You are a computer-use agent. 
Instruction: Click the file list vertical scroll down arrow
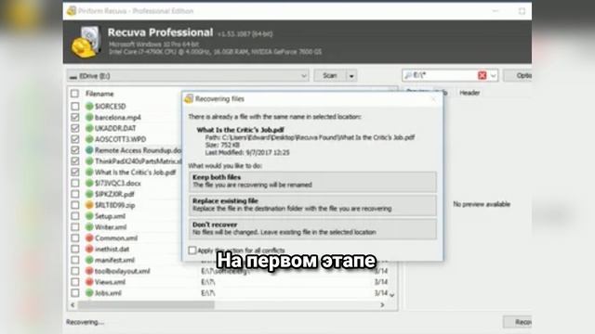[392, 295]
